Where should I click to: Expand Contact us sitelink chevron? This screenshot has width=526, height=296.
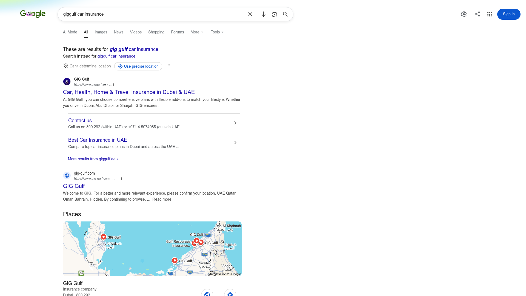[235, 123]
